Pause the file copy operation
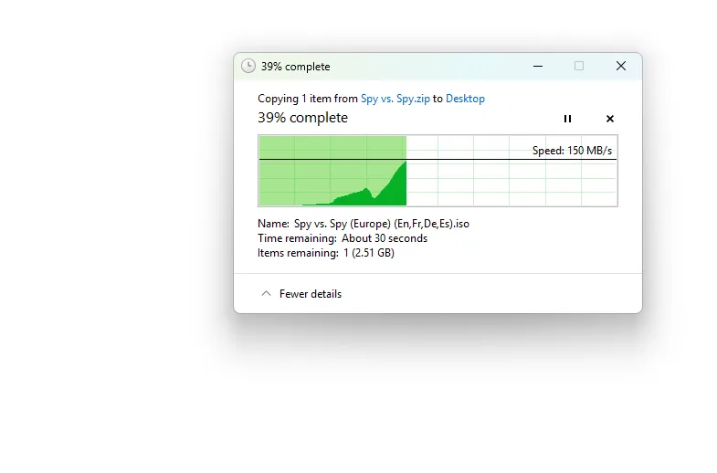Image resolution: width=717 pixels, height=473 pixels. coord(567,119)
